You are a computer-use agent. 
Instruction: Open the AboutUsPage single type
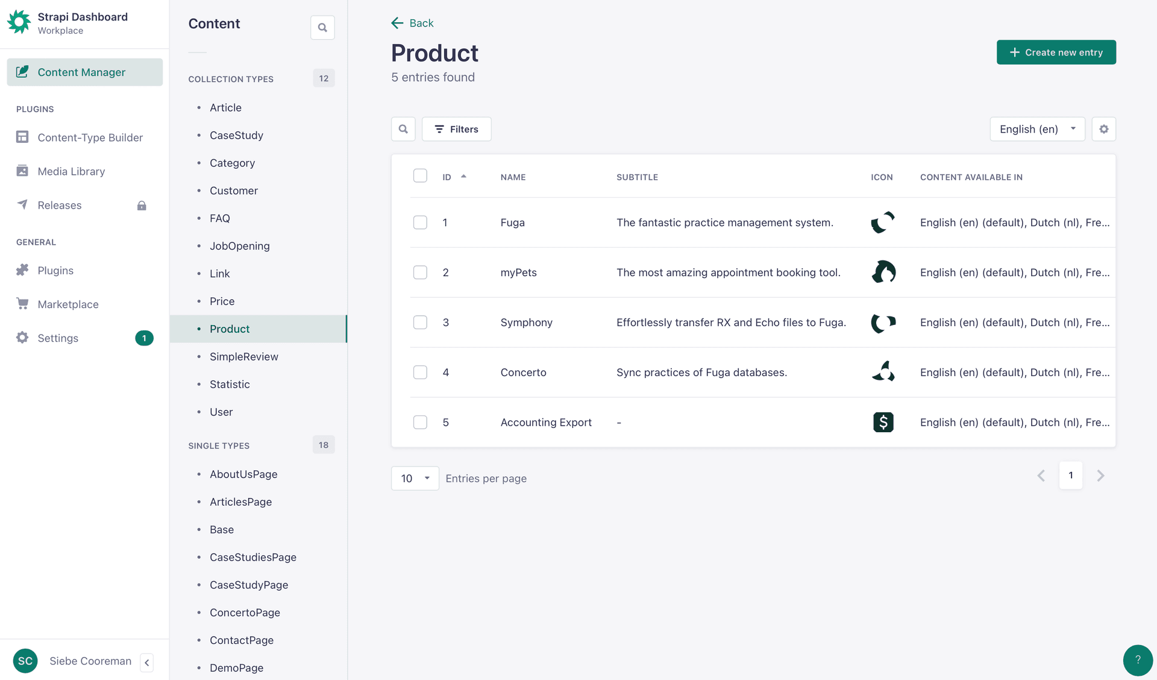pos(243,474)
